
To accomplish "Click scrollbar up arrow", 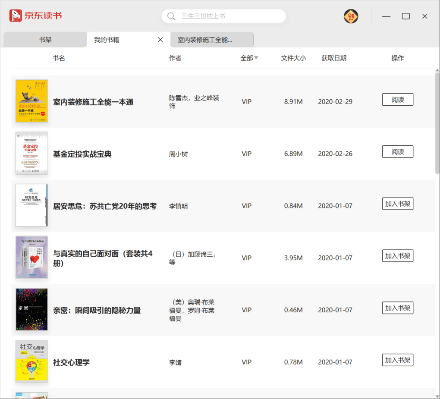I will coord(437,70).
